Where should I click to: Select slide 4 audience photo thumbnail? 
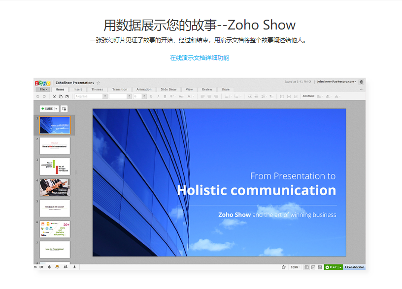[x=55, y=187]
